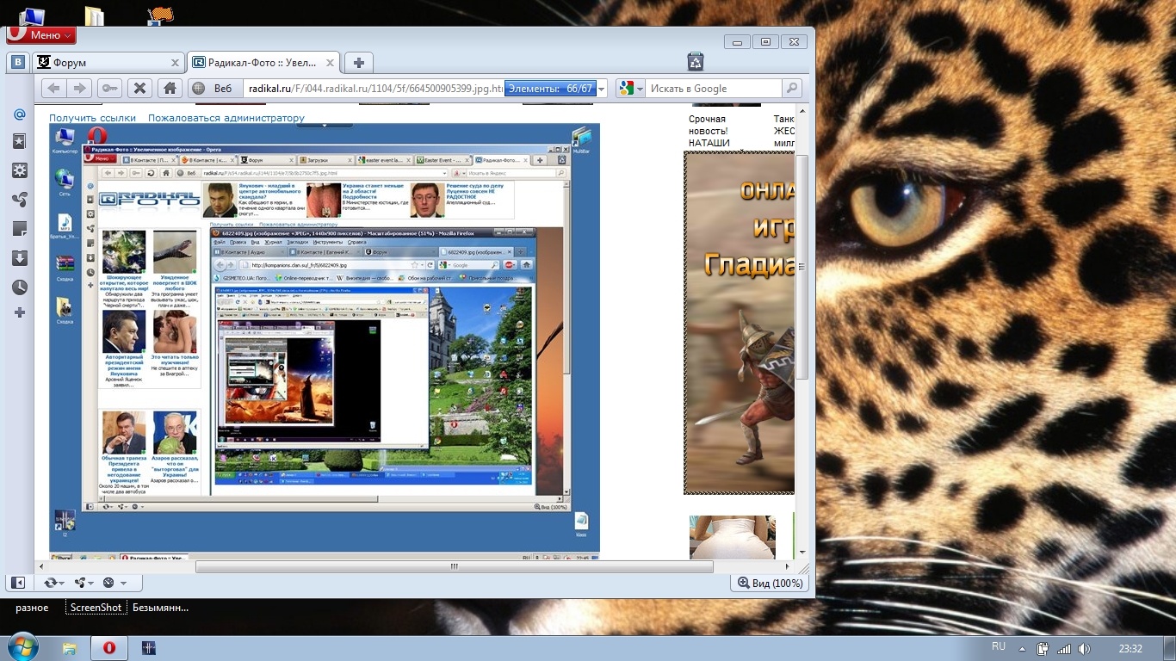This screenshot has height=661, width=1176.
Task: Stop loading with the X button
Action: pos(139,88)
